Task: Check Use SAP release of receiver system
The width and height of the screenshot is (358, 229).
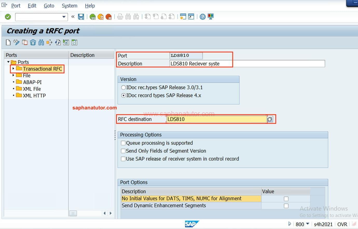Action: [x=123, y=159]
